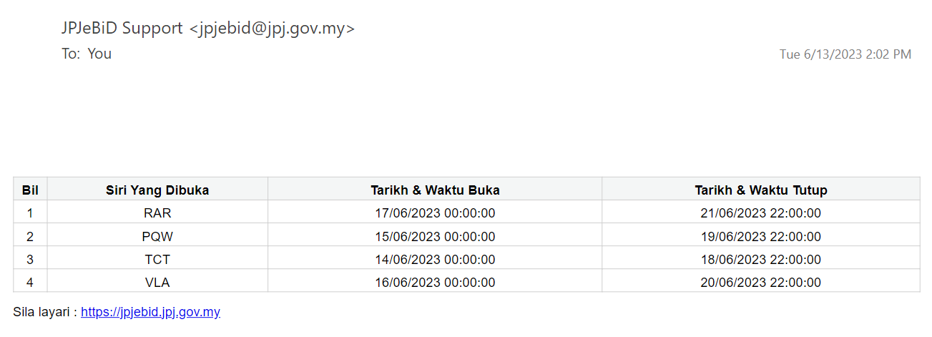Select the RAR series cell
Image resolution: width=932 pixels, height=337 pixels.
click(x=157, y=213)
